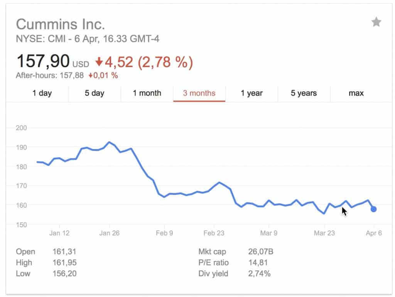Select the max range tab
This screenshot has height=297, width=395.
tap(356, 93)
